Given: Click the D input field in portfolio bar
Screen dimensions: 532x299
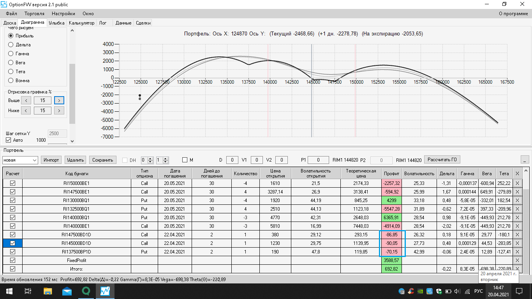Looking at the screenshot, I should click(x=232, y=160).
